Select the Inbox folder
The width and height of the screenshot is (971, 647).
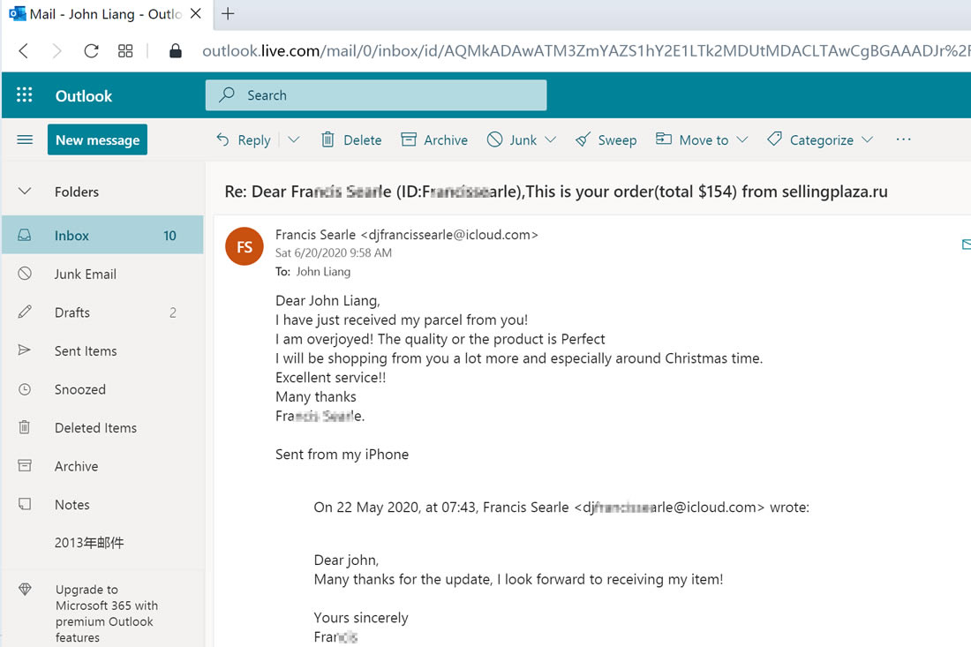click(102, 236)
